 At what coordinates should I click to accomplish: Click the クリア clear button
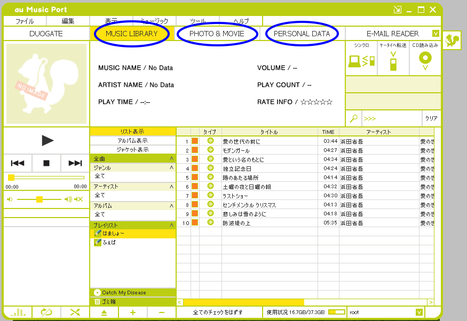(431, 118)
